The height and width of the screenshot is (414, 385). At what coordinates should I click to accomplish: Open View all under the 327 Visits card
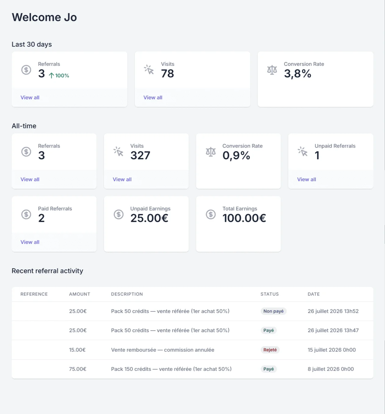click(122, 179)
